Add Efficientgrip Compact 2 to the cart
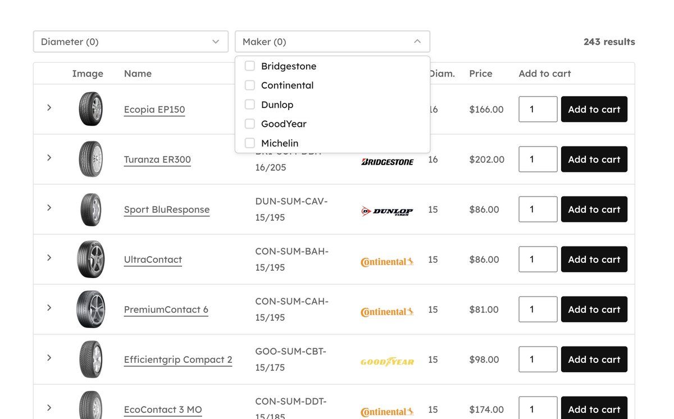Image resolution: width=674 pixels, height=419 pixels. pyautogui.click(x=594, y=359)
